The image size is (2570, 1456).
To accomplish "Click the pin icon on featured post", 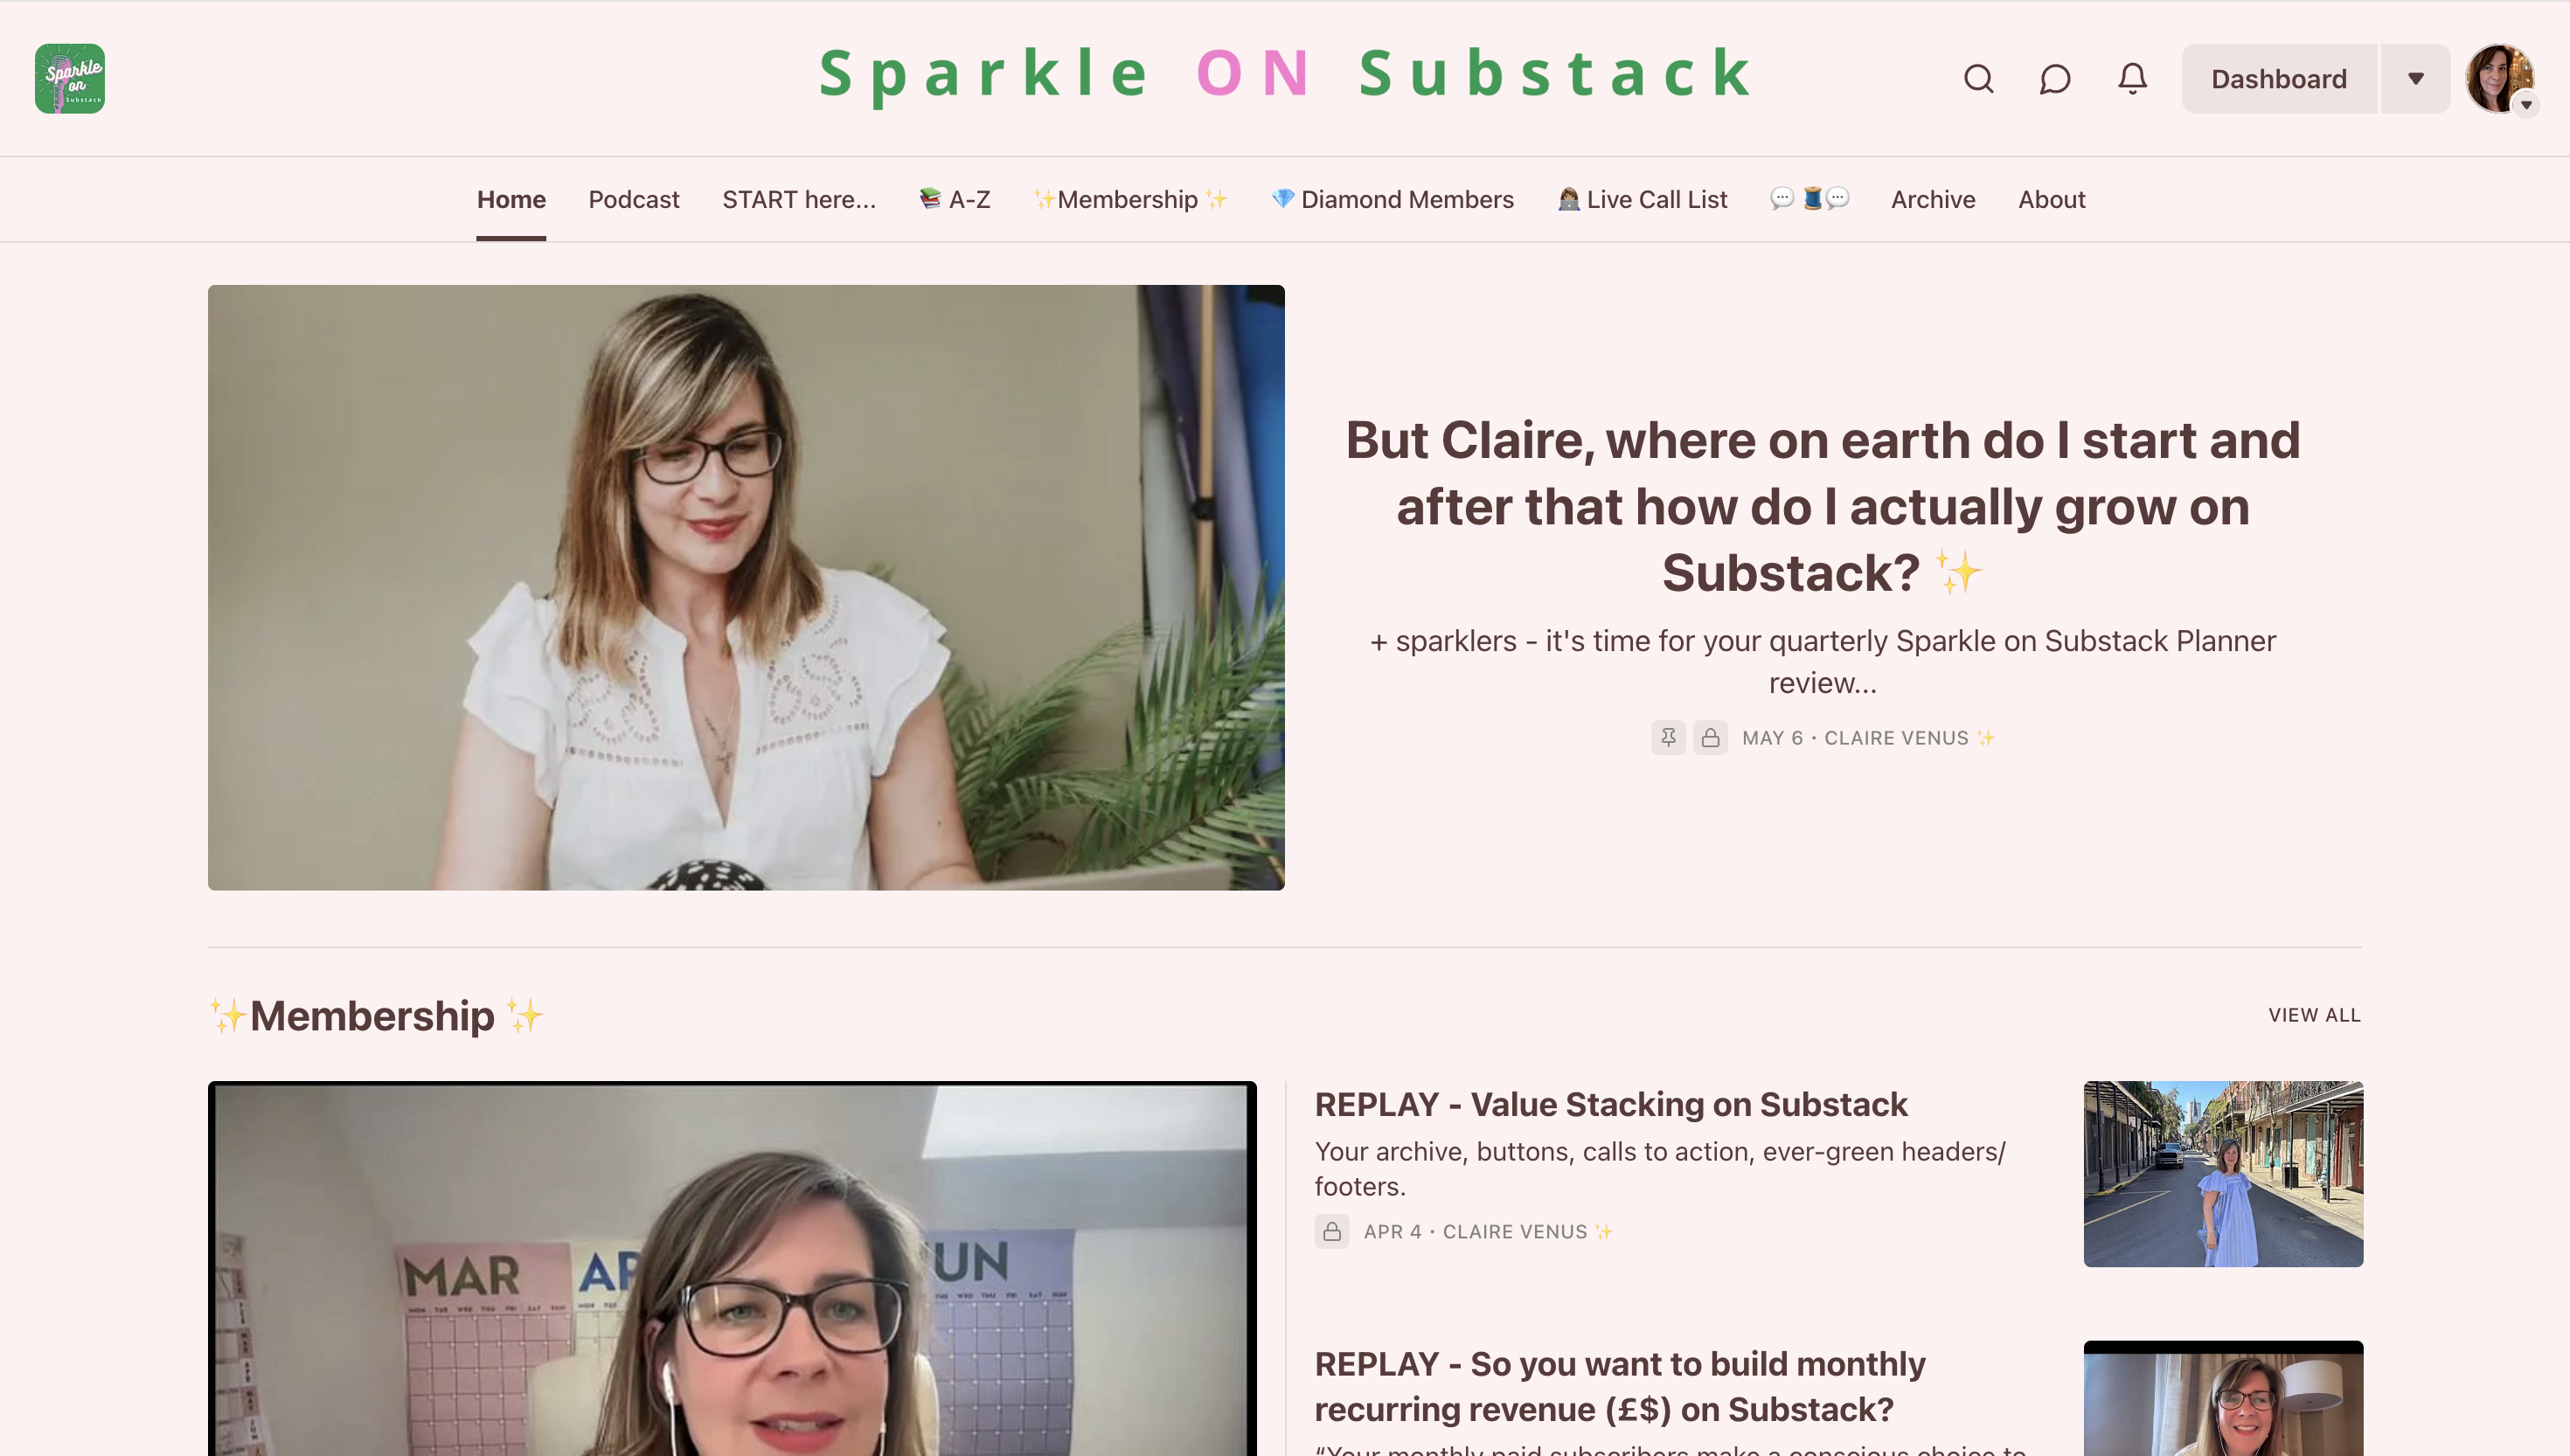I will [1668, 738].
